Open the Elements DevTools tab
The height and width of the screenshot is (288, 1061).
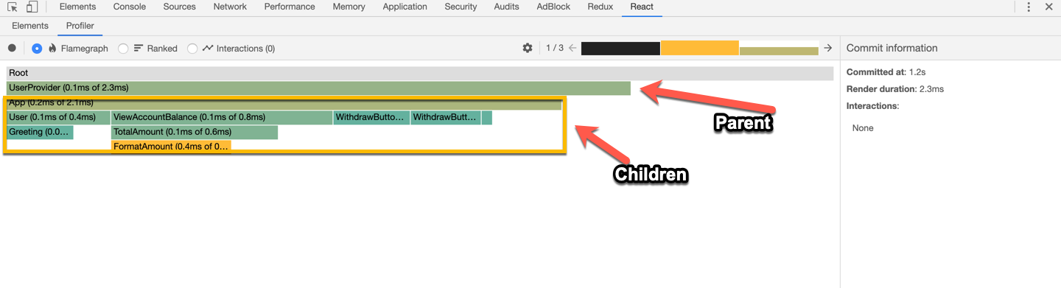77,7
